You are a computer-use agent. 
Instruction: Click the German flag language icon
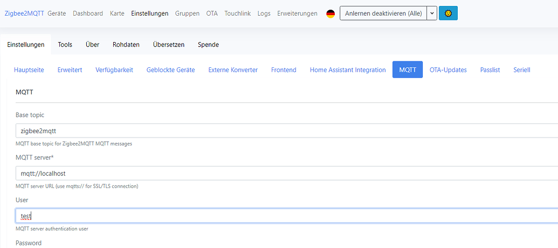pyautogui.click(x=330, y=13)
